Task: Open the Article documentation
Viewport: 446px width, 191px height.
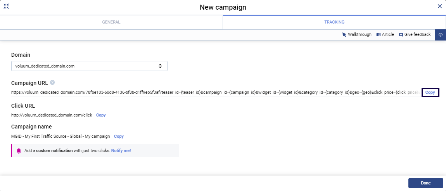Action: click(x=385, y=35)
